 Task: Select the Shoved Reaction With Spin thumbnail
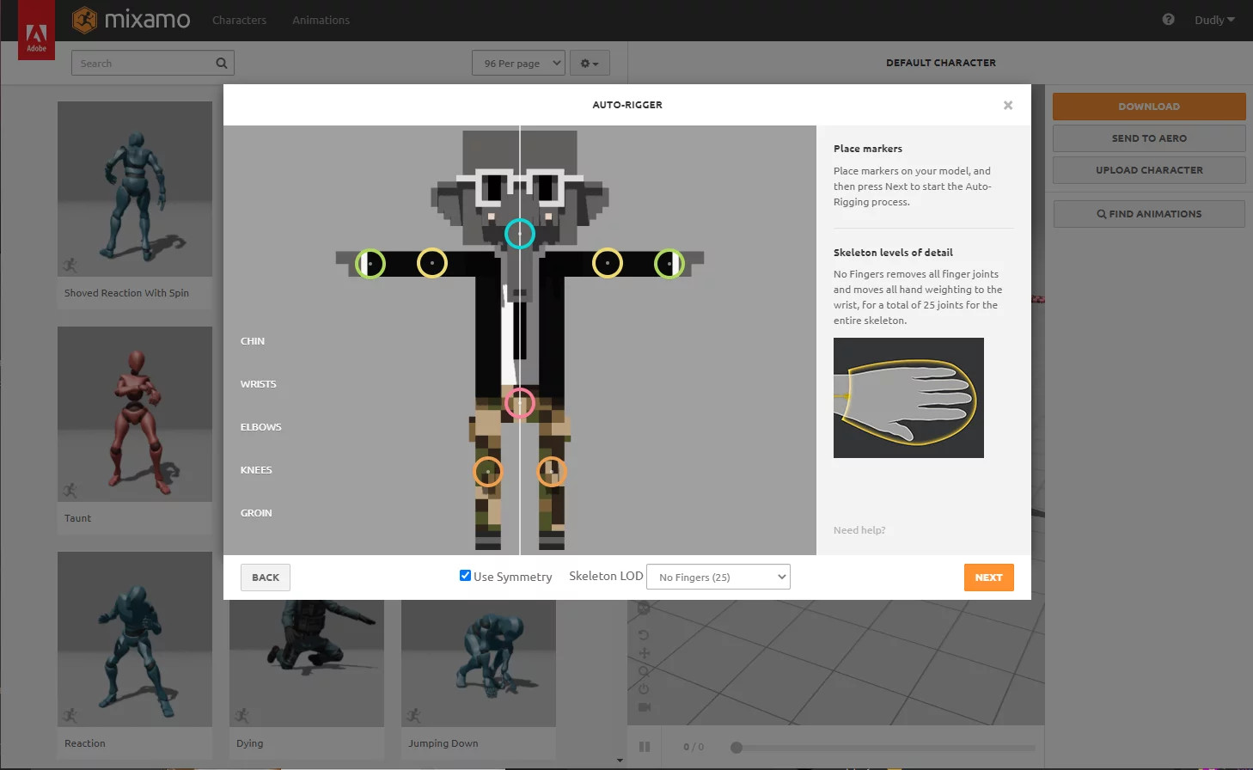click(135, 189)
